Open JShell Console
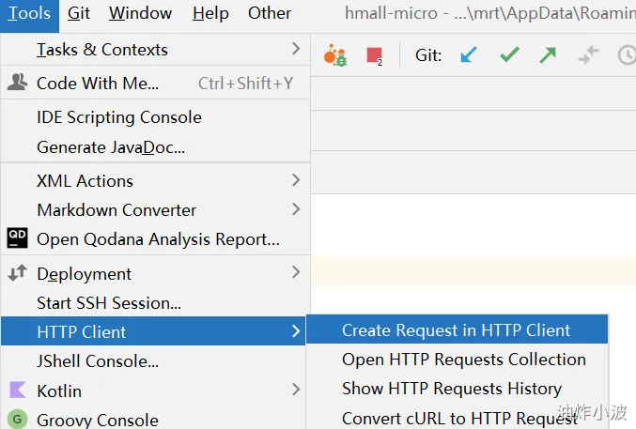 point(153,360)
